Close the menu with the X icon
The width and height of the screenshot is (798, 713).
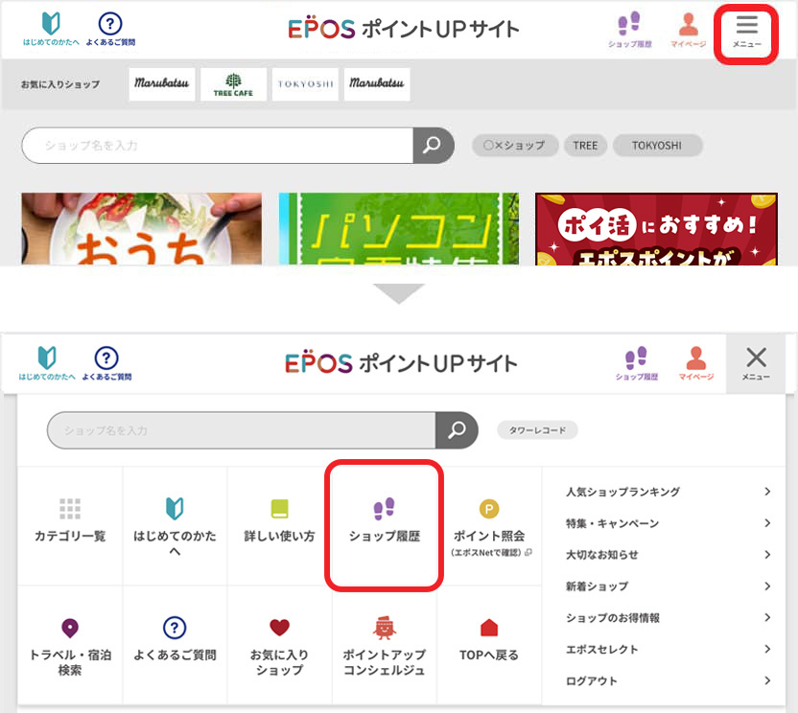(x=756, y=358)
